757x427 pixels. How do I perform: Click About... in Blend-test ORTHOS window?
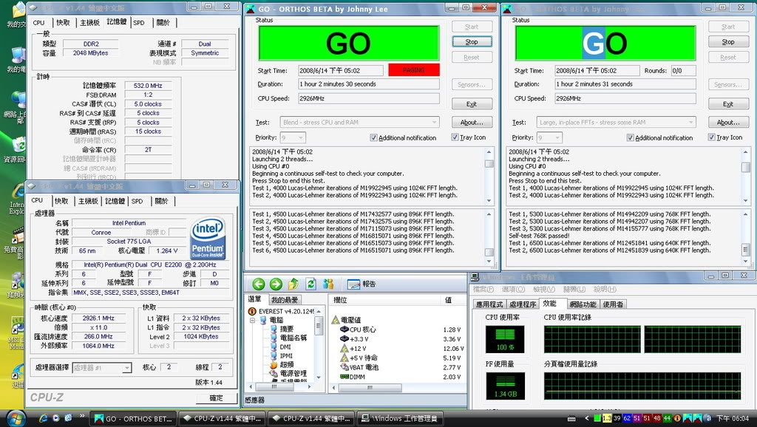(x=472, y=123)
